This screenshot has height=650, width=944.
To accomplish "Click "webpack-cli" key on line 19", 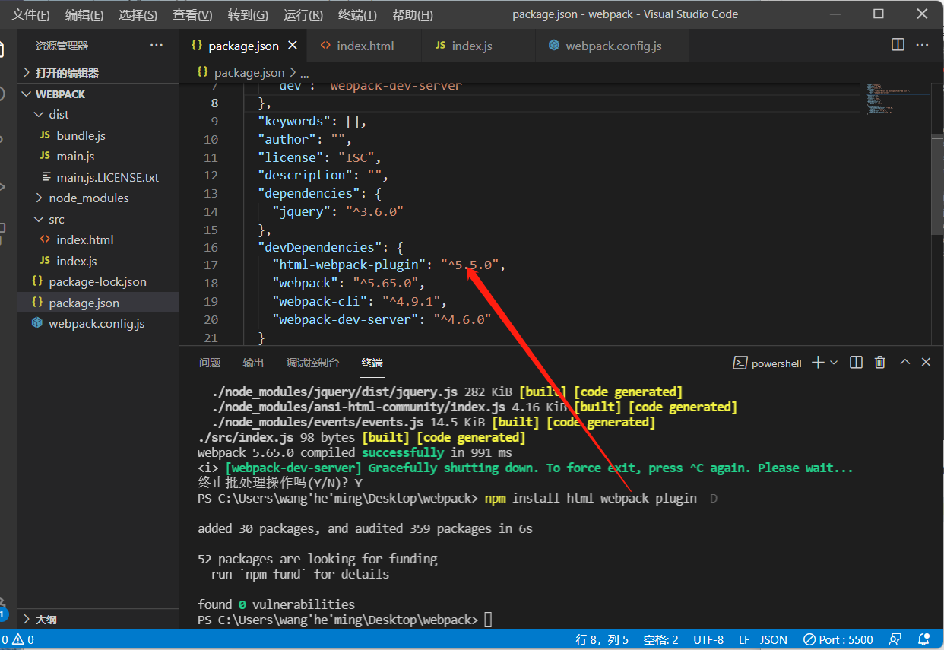I will pyautogui.click(x=320, y=301).
